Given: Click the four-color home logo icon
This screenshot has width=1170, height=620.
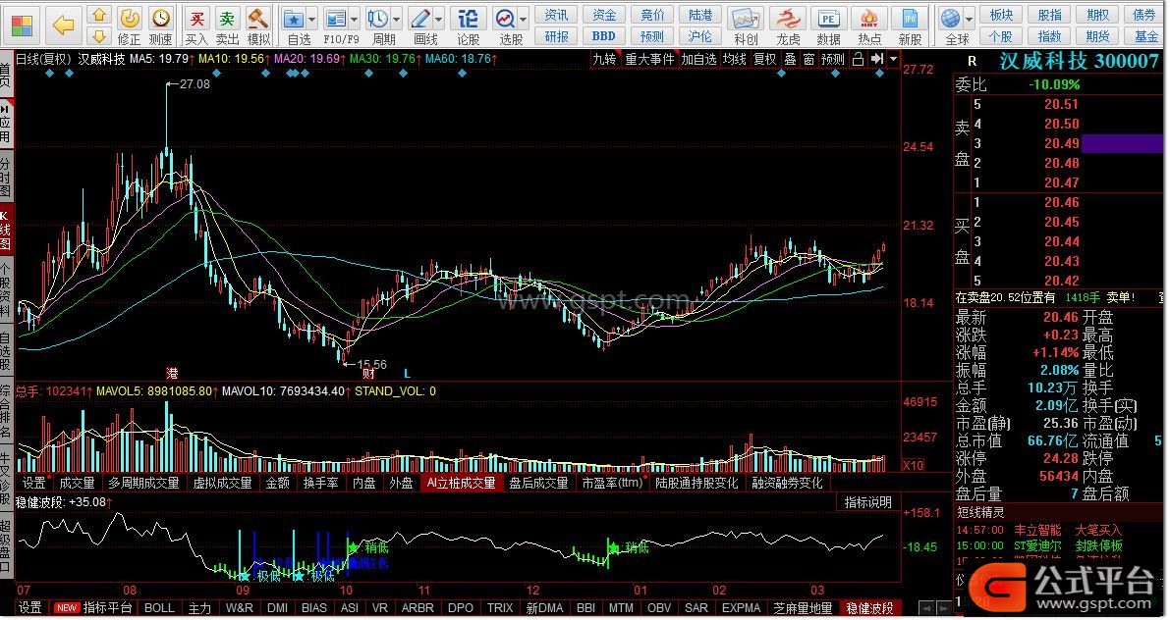Looking at the screenshot, I should 23,26.
